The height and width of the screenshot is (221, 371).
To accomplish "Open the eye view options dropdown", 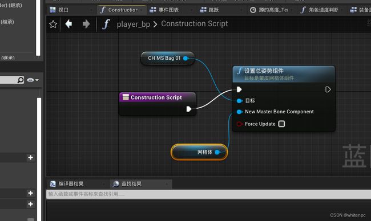I will (x=33, y=80).
